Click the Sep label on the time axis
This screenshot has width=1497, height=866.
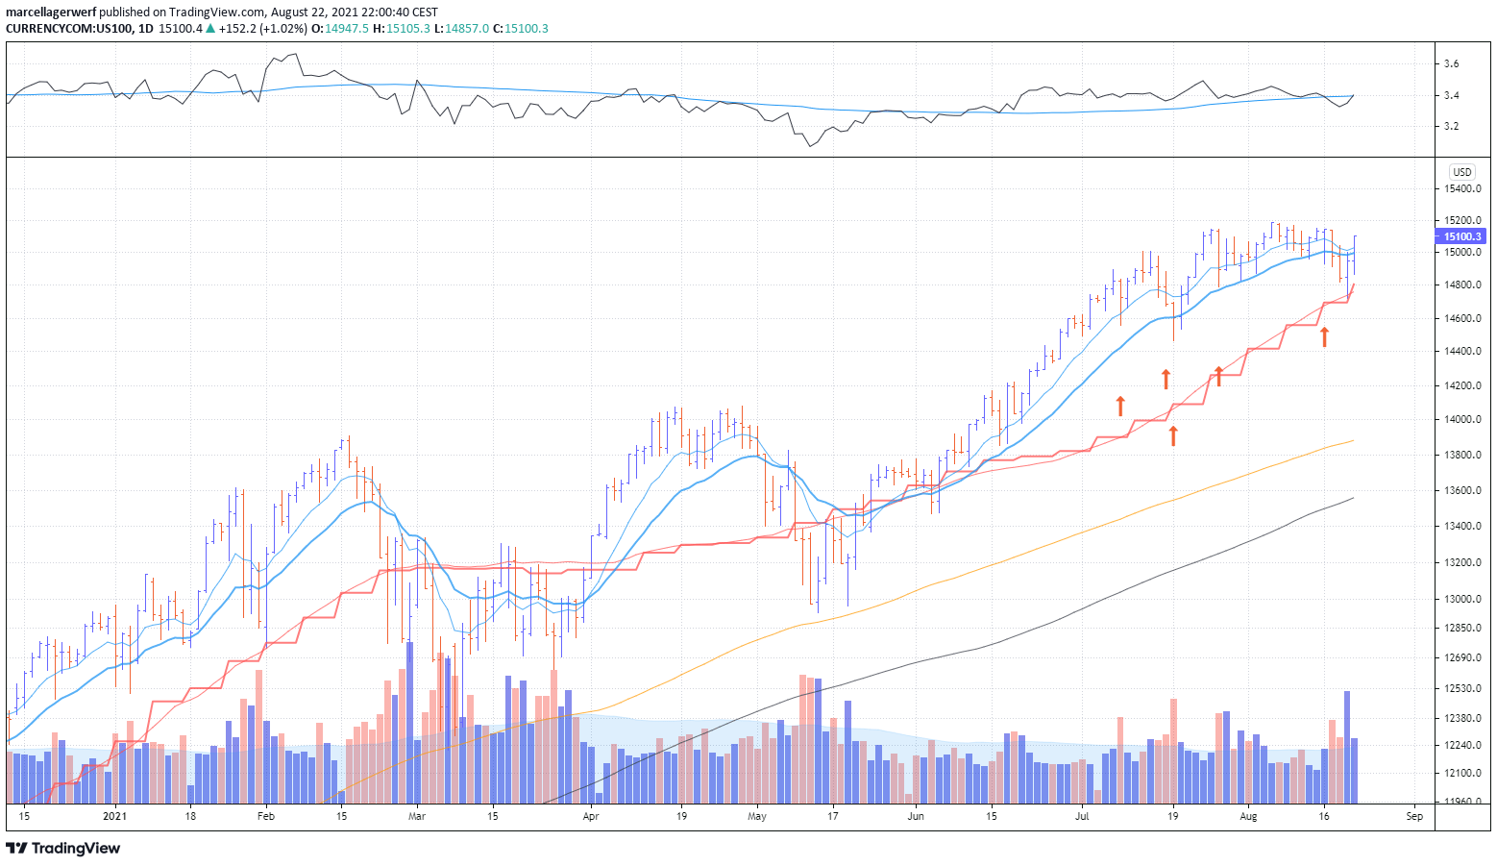click(1413, 817)
